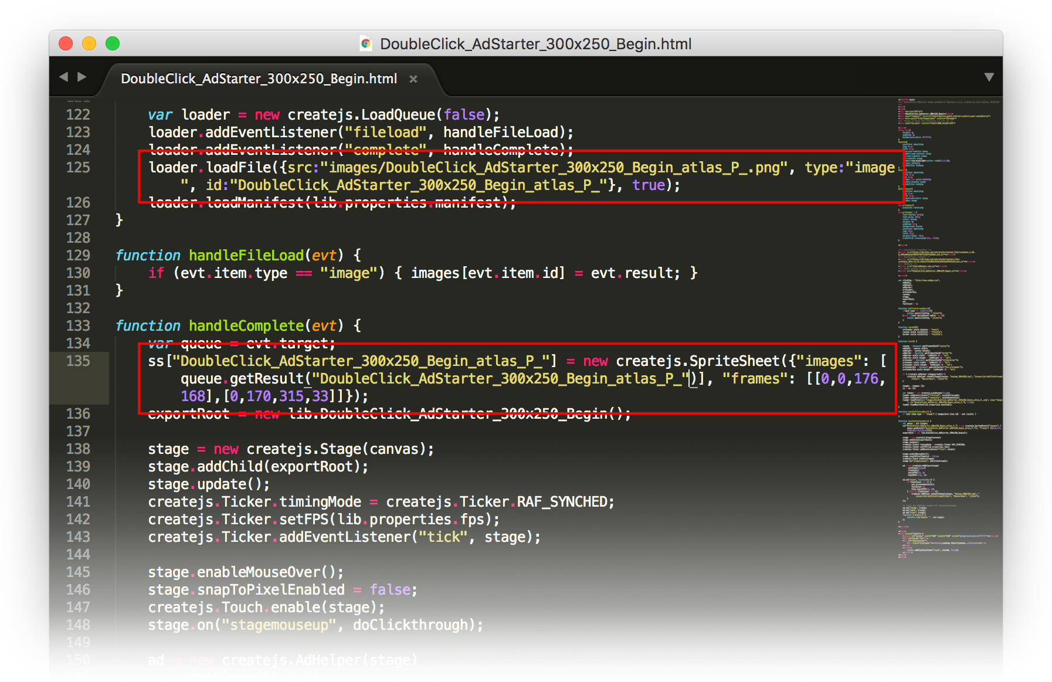Click line number 145 in the gutter

point(78,572)
